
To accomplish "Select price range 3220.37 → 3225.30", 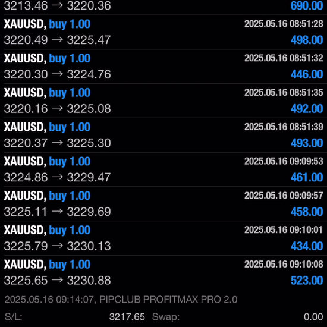I will click(x=57, y=143).
